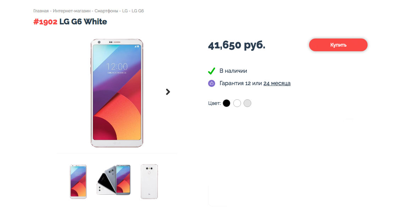Image resolution: width=397 pixels, height=212 pixels.
Task: Open the 24 месяца warranty link
Action: click(x=277, y=83)
